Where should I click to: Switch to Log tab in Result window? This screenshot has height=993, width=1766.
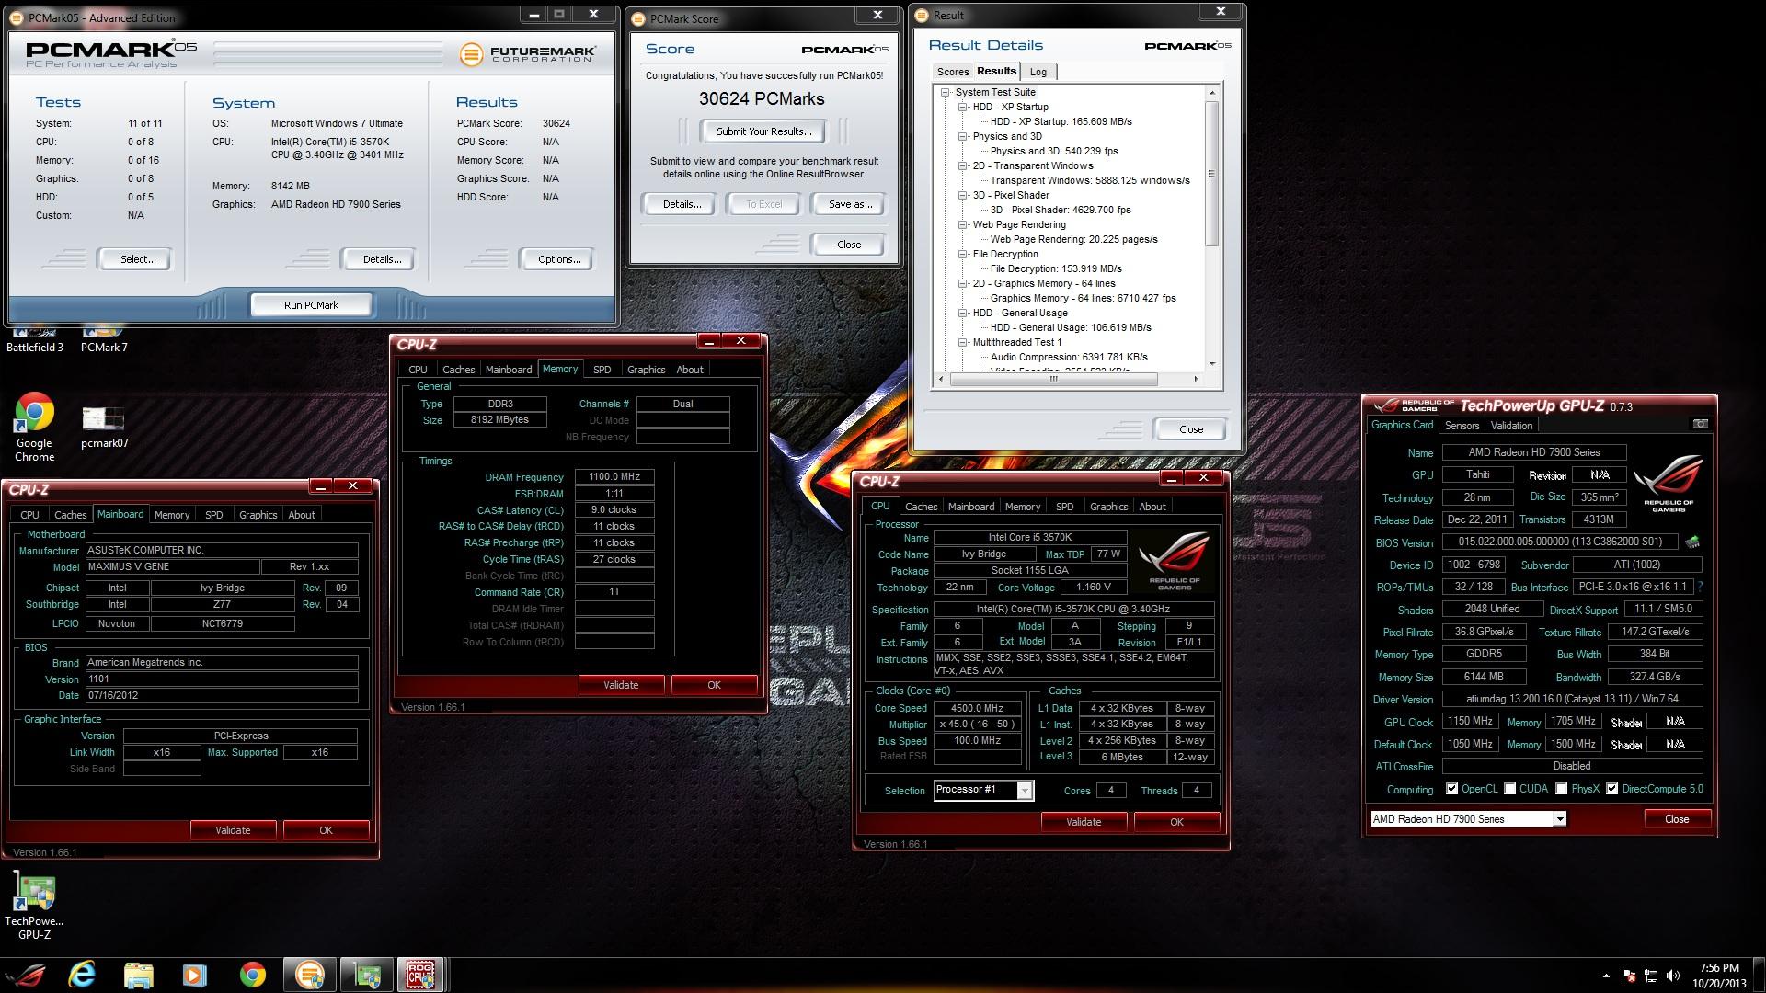(x=1038, y=72)
